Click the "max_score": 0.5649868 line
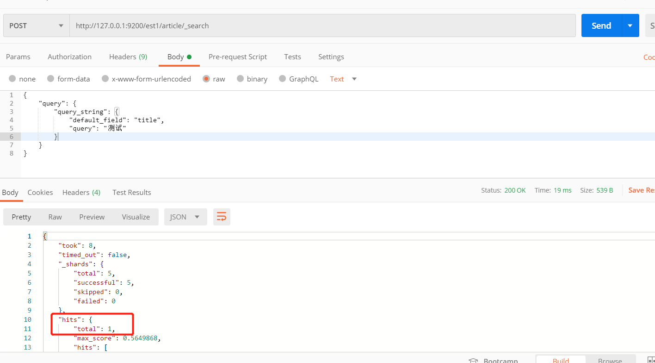Viewport: 655px width, 363px height. click(117, 338)
